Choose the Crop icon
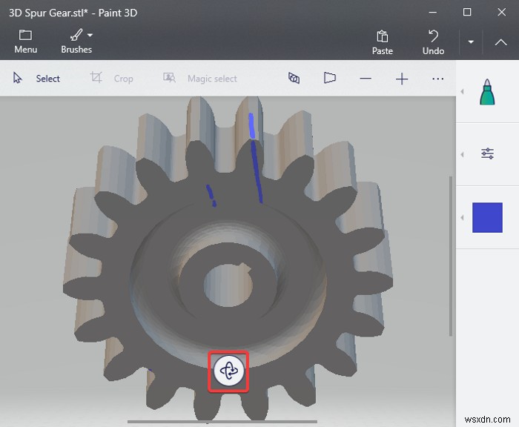Image resolution: width=519 pixels, height=427 pixels. (96, 78)
